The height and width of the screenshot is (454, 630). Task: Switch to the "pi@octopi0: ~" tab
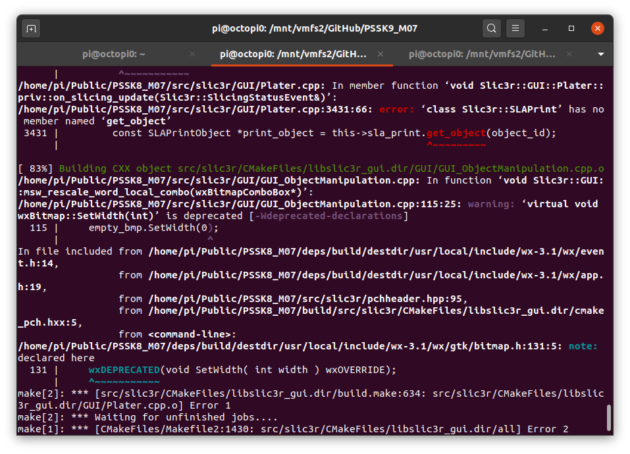(113, 54)
